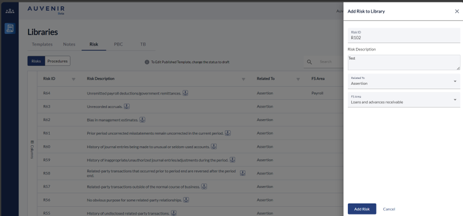The width and height of the screenshot is (463, 216).
Task: Open Risk ID column filter menu
Action: pos(73,79)
